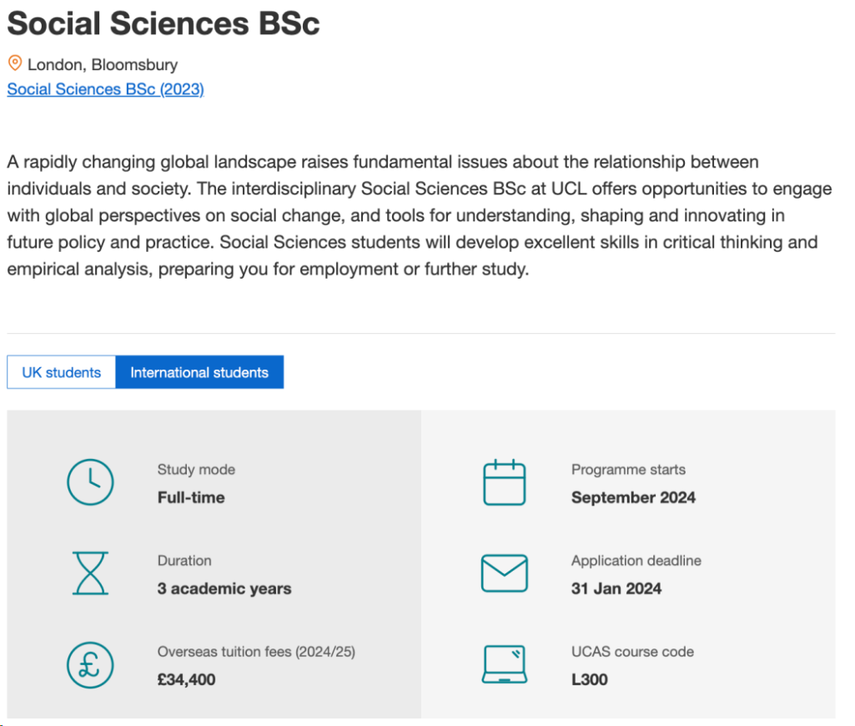
Task: Click the laptop icon for UCAS course code
Action: pos(504,665)
